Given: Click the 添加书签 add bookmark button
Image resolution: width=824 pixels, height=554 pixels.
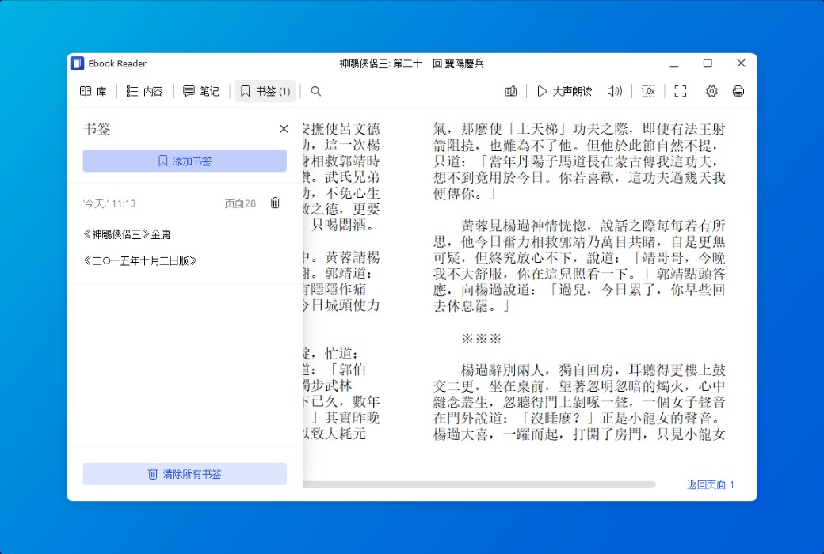Looking at the screenshot, I should 184,161.
